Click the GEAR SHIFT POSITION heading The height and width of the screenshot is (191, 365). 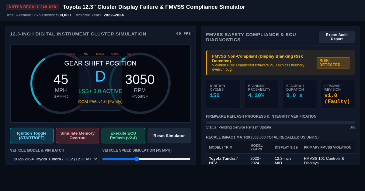tap(100, 63)
